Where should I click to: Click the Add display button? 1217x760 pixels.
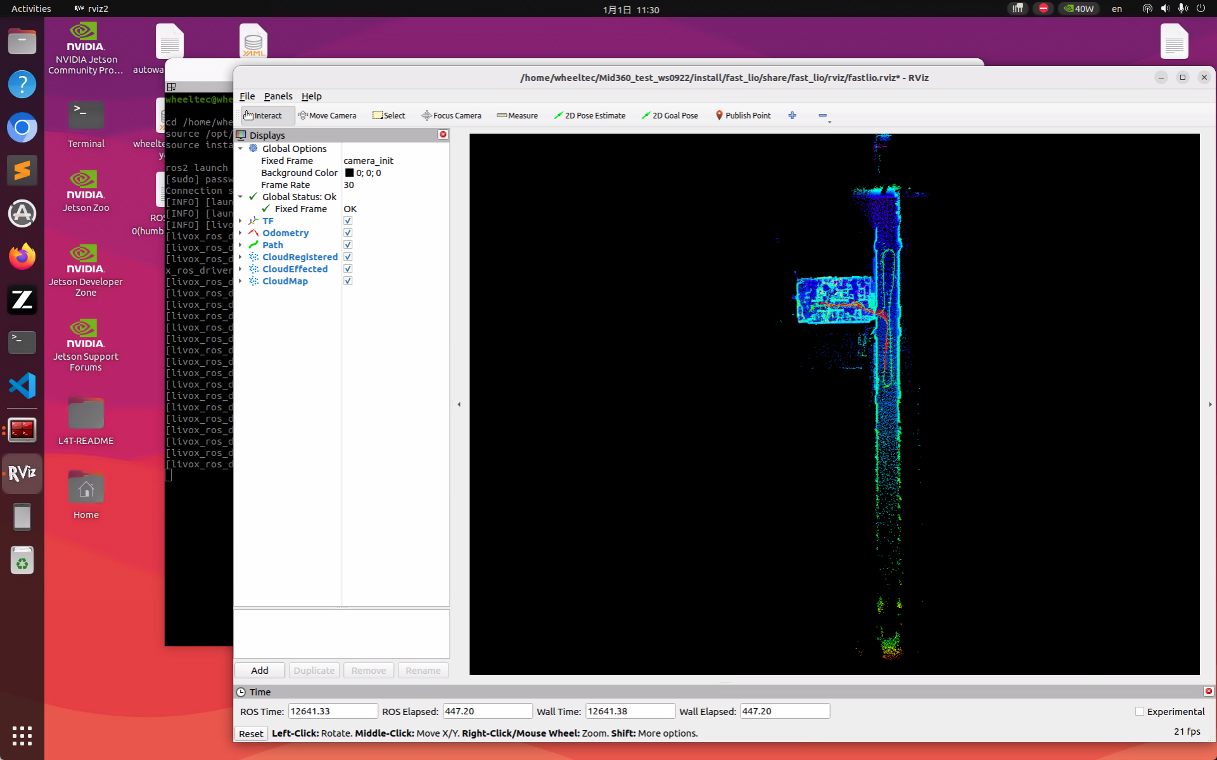[260, 670]
